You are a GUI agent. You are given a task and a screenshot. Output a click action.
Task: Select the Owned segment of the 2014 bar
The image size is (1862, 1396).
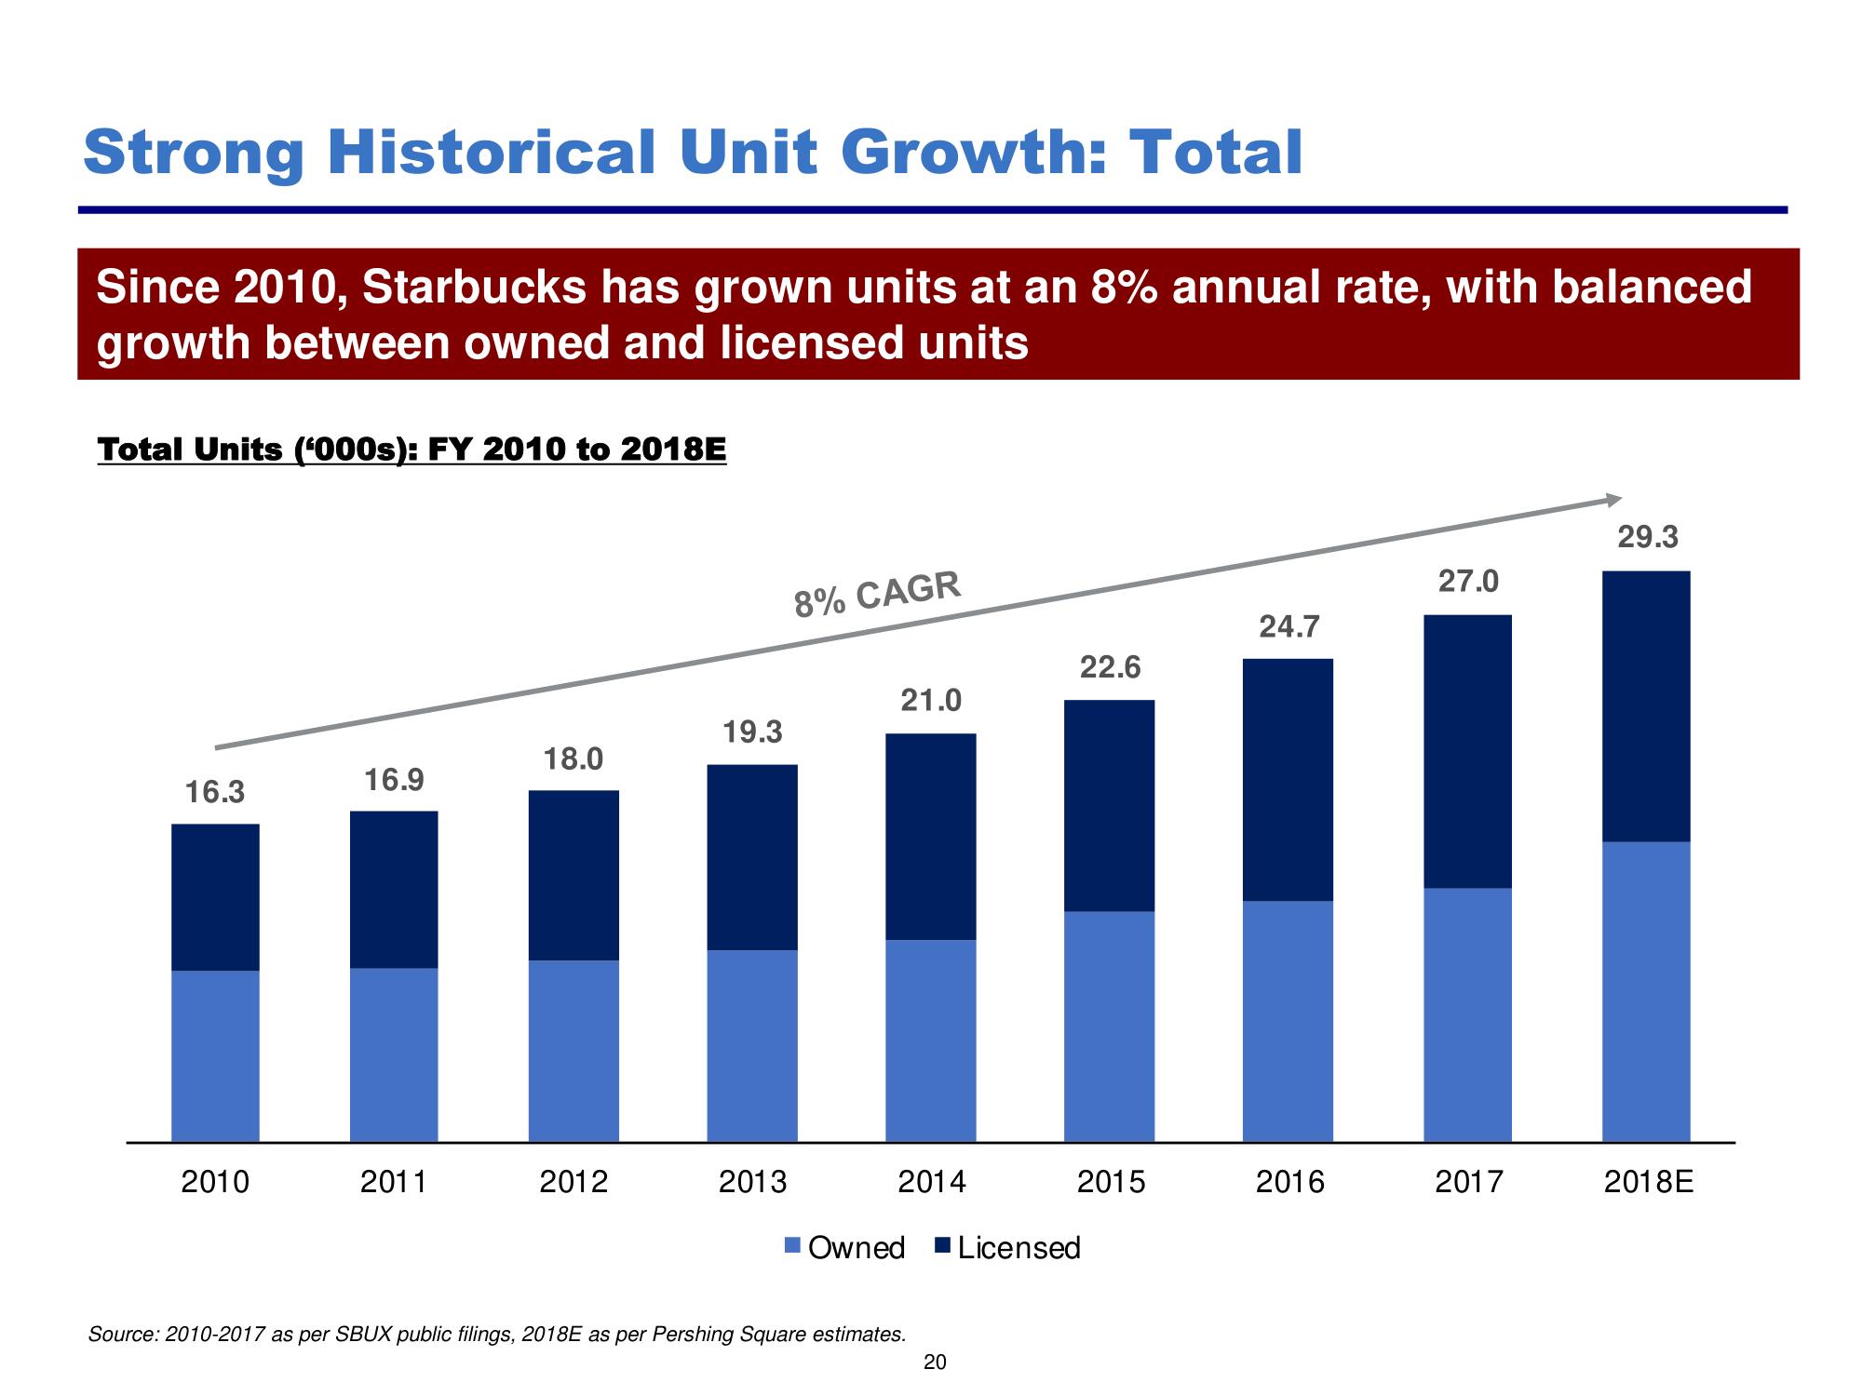pyautogui.click(x=931, y=1040)
